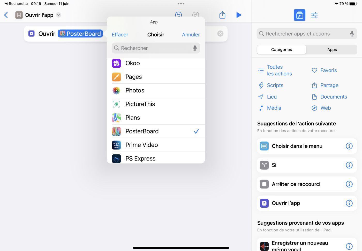This screenshot has width=362, height=251.
Task: Open the Média category
Action: (270, 108)
